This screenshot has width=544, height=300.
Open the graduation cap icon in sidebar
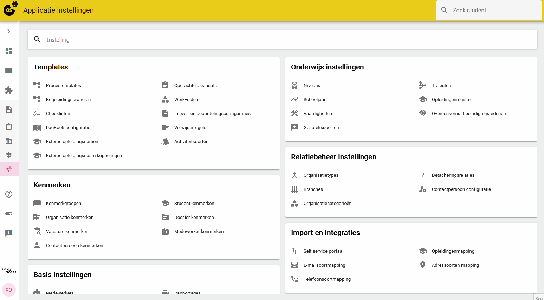tap(9, 155)
